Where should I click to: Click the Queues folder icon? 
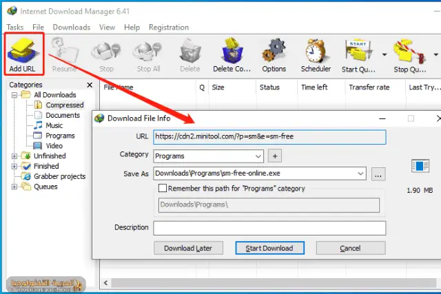point(26,187)
